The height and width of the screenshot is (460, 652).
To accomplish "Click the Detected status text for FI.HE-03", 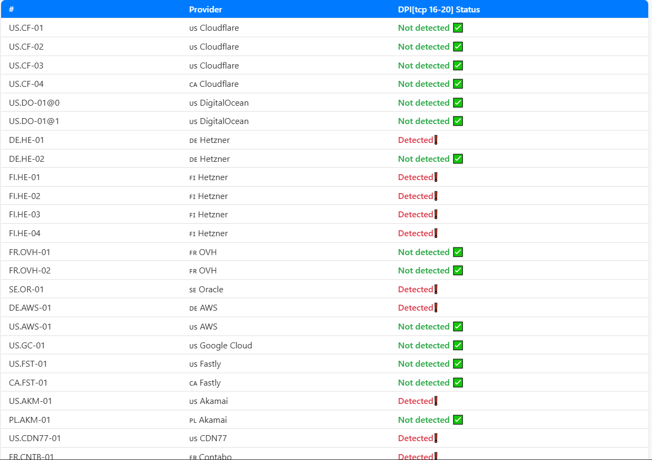I will (x=415, y=215).
